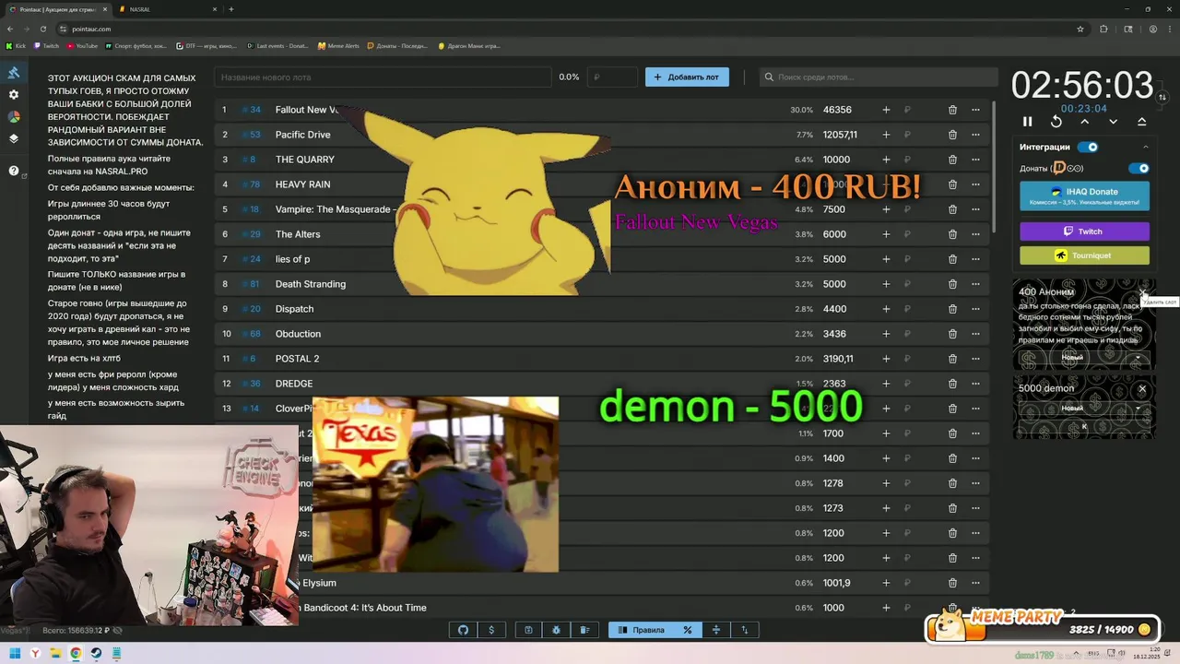
Task: Open the layers stack icon in sidebar
Action: [14, 139]
